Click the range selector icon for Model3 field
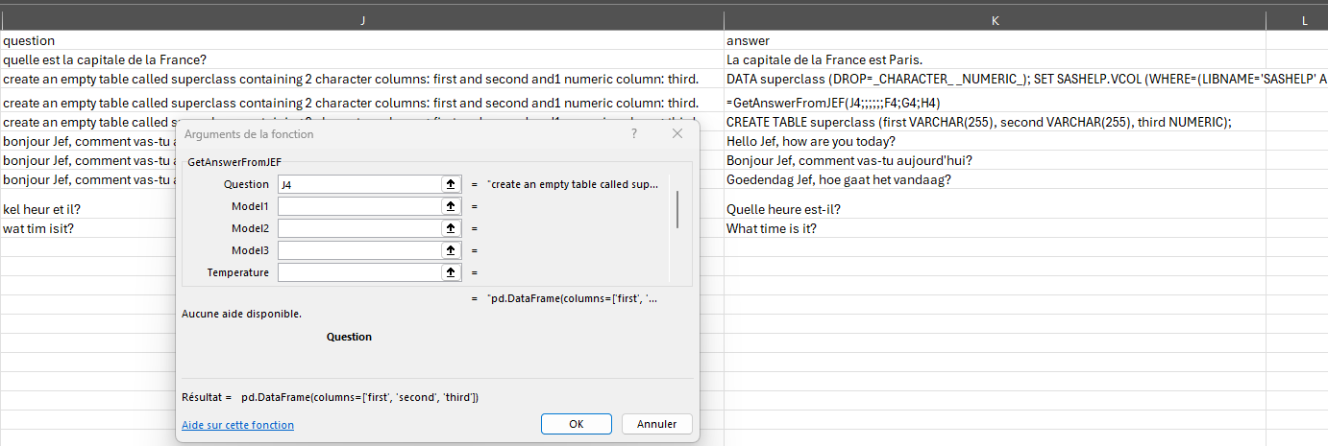 click(449, 250)
